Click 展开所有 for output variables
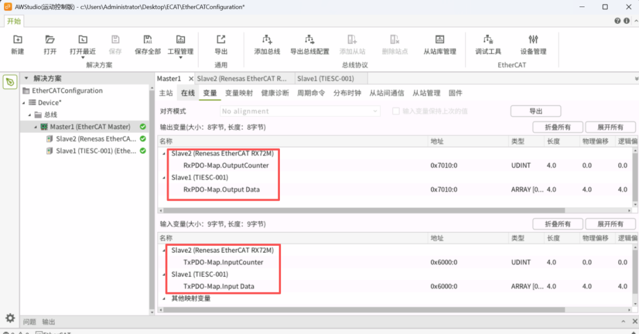The height and width of the screenshot is (334, 639). coord(610,127)
